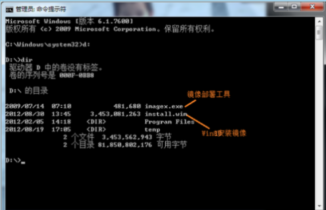
Task: Click the Program Files directory entry
Action: point(170,122)
